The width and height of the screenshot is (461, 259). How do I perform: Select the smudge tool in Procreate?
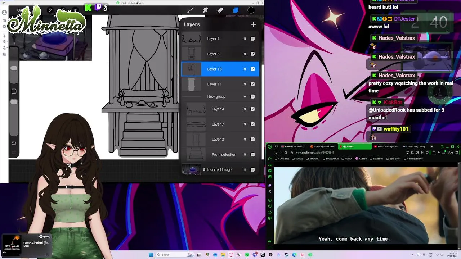pos(205,10)
